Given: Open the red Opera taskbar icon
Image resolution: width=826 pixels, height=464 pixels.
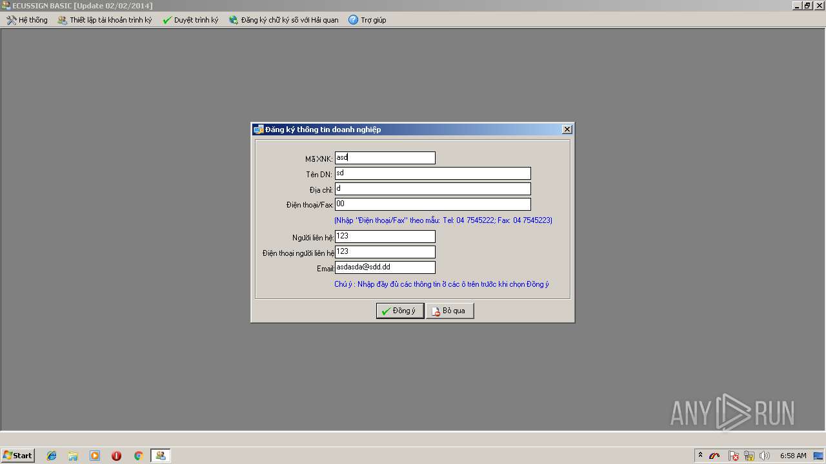Looking at the screenshot, I should (116, 456).
